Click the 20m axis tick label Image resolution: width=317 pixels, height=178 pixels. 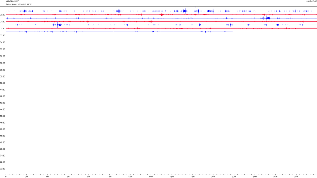tap(213, 177)
